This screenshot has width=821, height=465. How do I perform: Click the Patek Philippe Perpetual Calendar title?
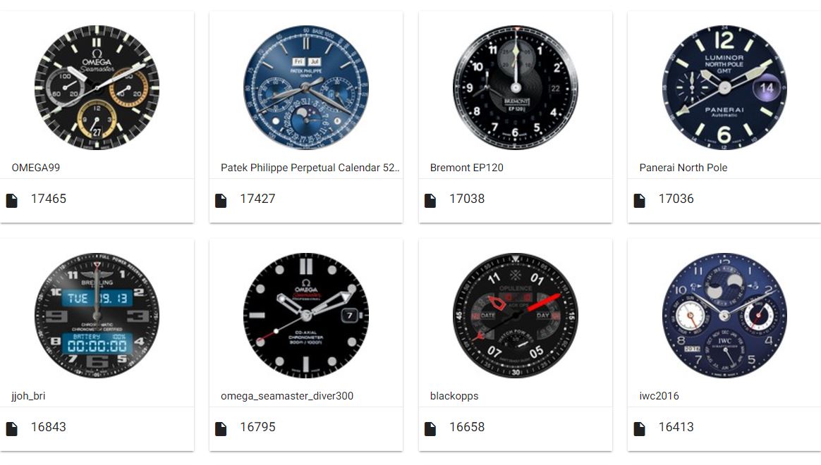coord(310,168)
